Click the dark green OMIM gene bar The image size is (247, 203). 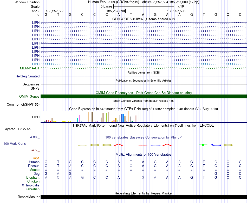144,97
